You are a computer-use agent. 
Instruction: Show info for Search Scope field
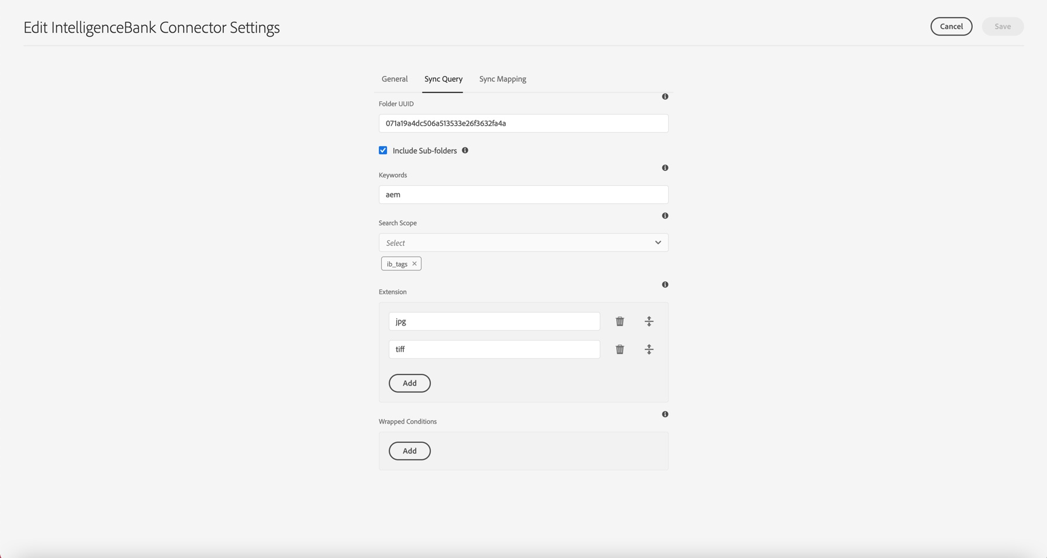click(665, 216)
